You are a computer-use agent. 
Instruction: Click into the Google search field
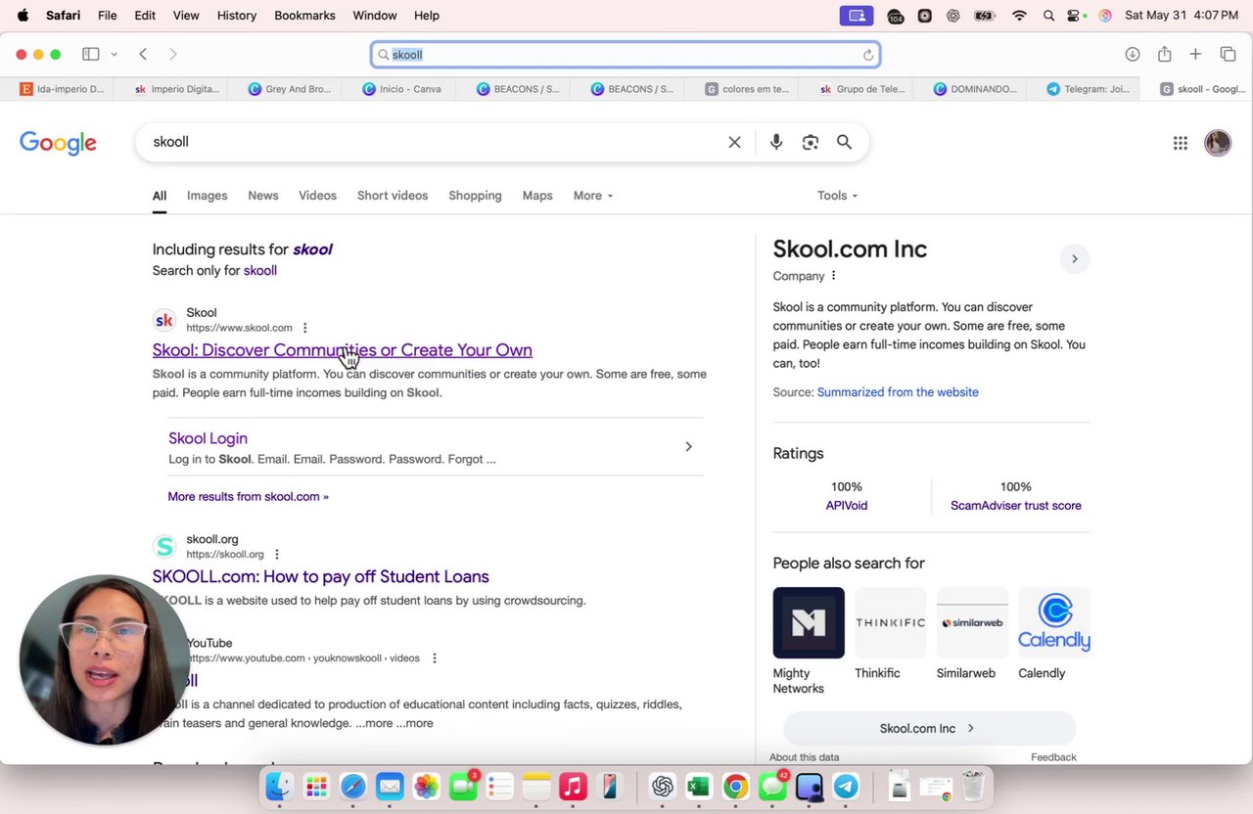click(436, 143)
